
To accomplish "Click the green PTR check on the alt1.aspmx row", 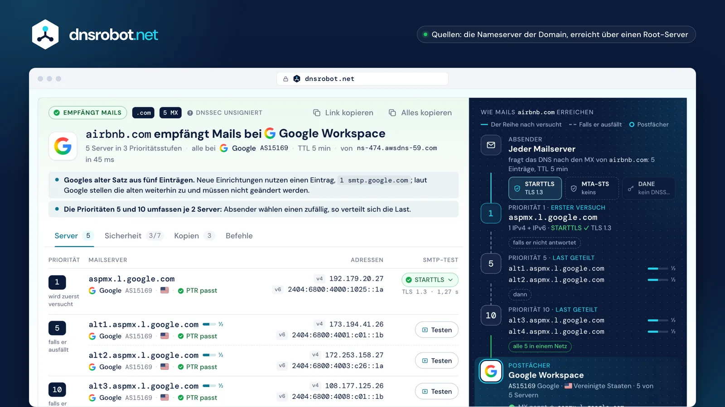I will (x=181, y=336).
